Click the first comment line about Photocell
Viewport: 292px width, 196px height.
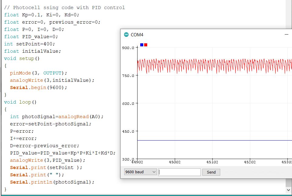[64, 8]
